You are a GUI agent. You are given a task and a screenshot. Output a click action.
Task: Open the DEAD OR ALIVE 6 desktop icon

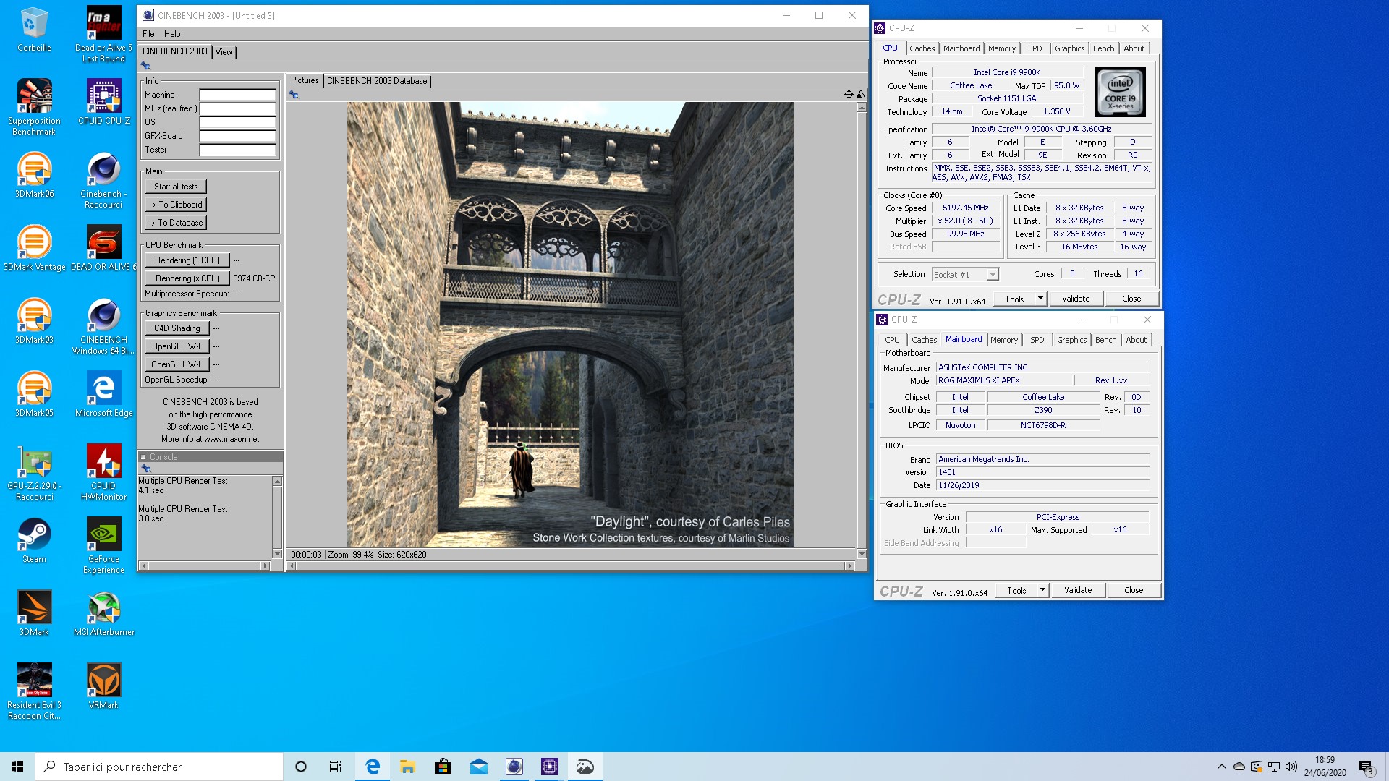103,248
